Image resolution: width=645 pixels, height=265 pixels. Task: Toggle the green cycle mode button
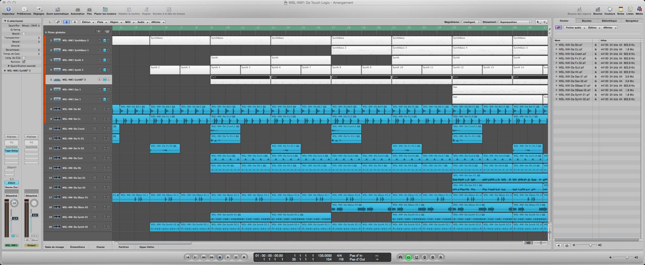click(x=408, y=257)
